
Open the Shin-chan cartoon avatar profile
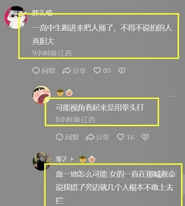42,95
